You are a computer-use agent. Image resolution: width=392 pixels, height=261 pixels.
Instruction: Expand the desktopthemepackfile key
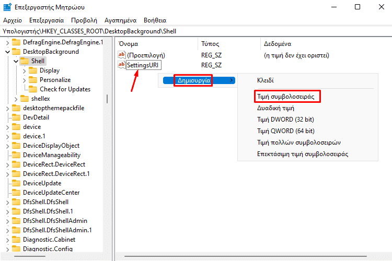pyautogui.click(x=7, y=109)
